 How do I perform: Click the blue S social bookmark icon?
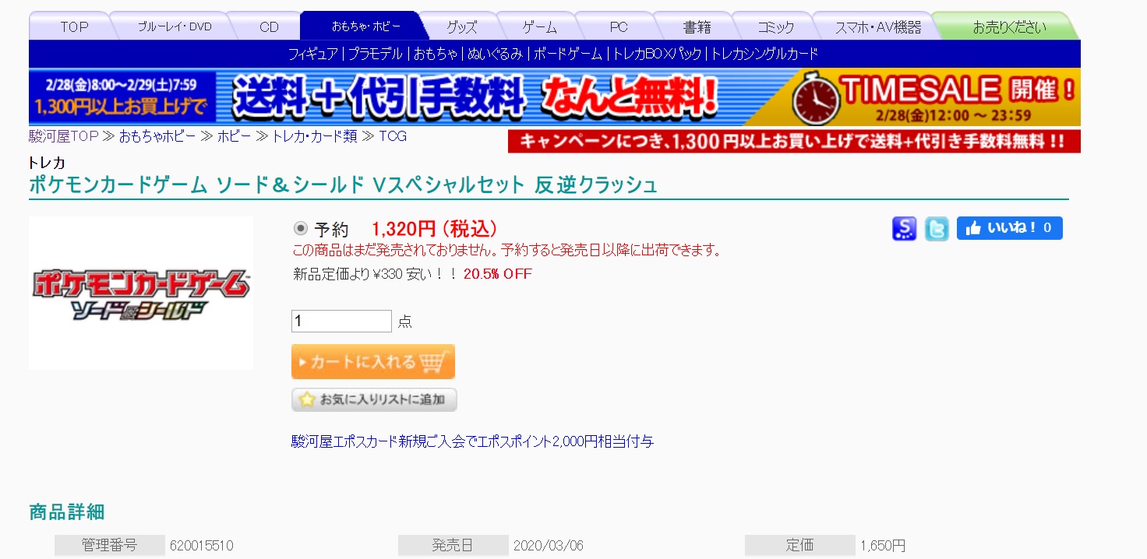904,229
